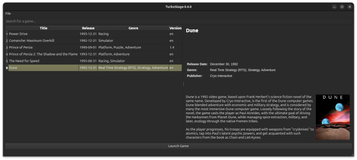Click the Search for a game field
Viewport: 357px width, 160px height.
[x=178, y=21]
